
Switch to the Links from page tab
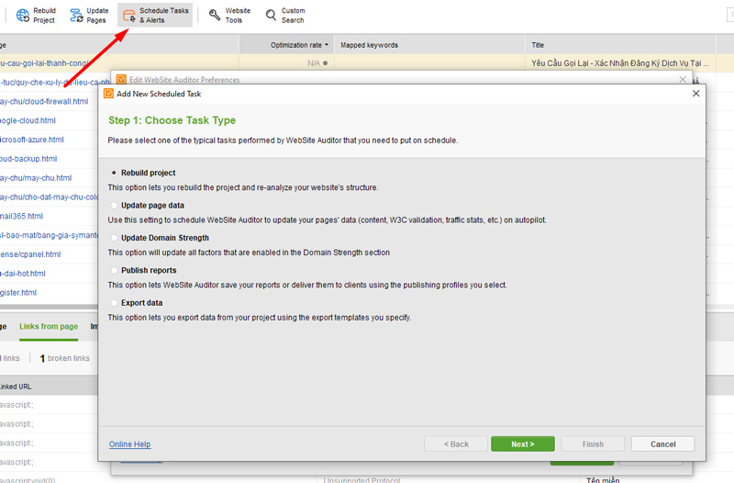click(49, 327)
